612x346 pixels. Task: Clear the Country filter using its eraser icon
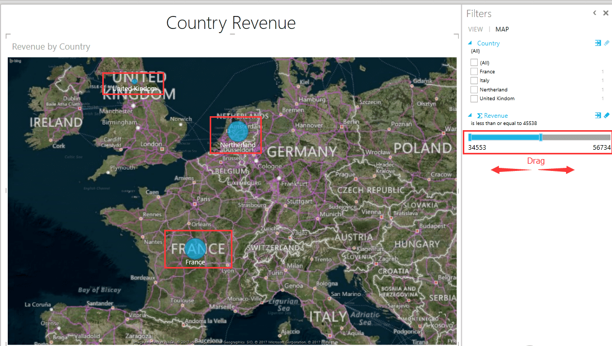click(606, 43)
